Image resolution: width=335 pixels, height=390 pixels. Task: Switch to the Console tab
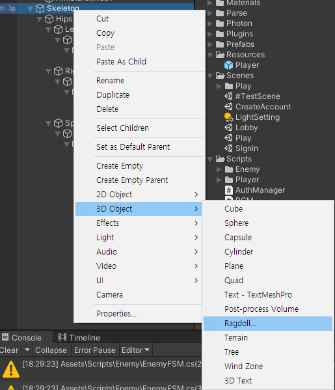point(26,337)
